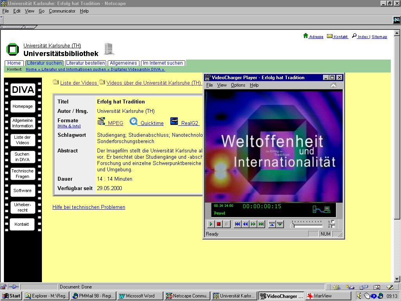
Task: Rewind the video in VideoCharger Player
Action: (x=245, y=224)
